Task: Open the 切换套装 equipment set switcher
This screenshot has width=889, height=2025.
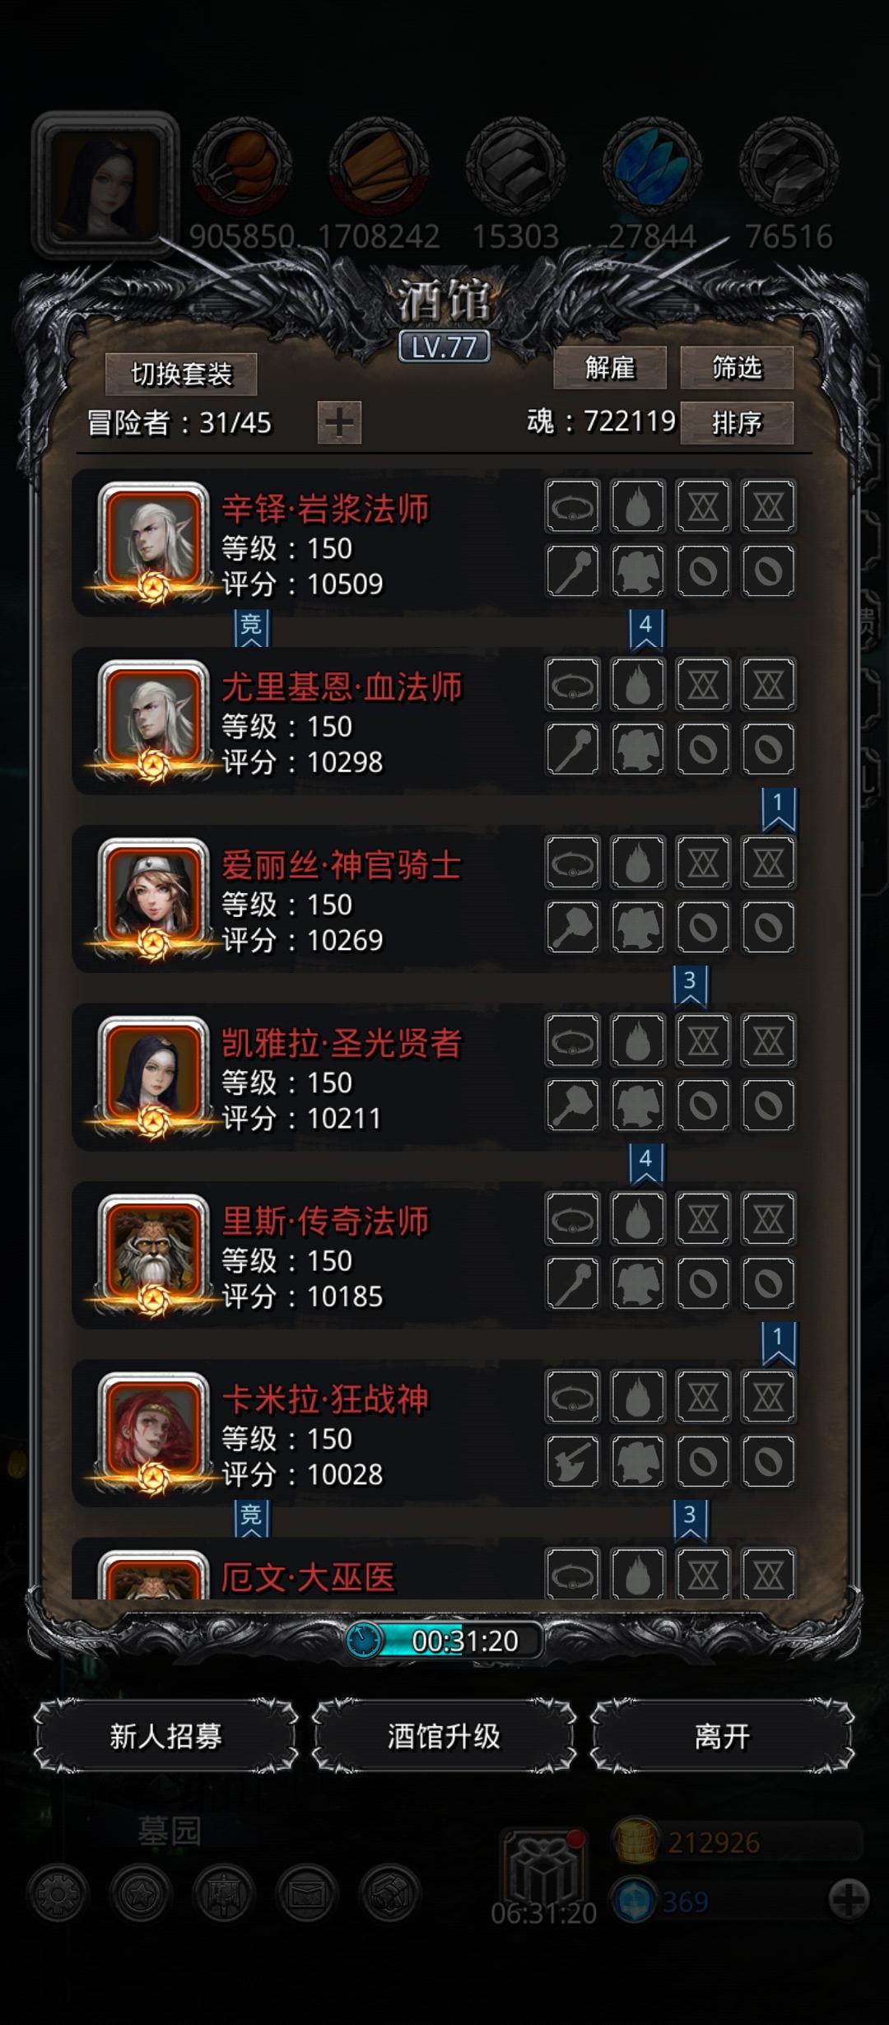Action: point(181,375)
